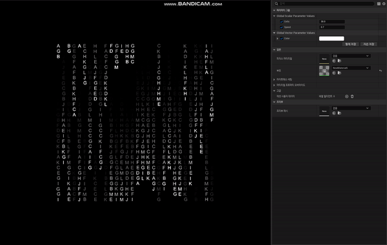Collapse the Preview section header
Image resolution: width=387 pixels, height=245 pixels.
pos(274,102)
